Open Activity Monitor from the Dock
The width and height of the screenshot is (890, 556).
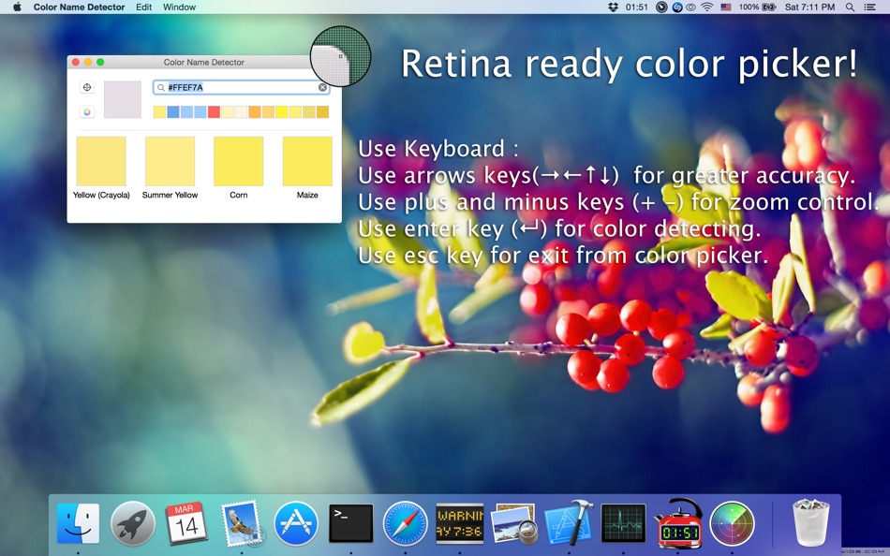click(623, 523)
